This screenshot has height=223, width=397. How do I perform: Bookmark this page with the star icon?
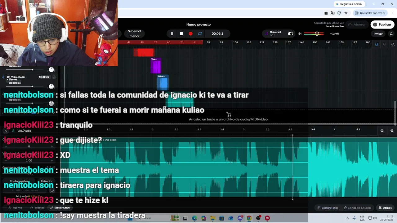coord(346,13)
